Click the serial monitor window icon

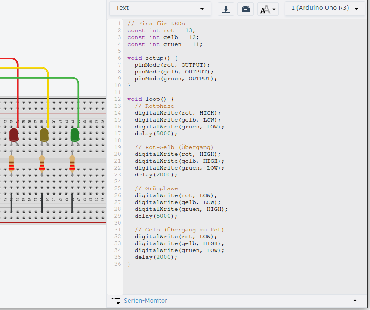[x=115, y=301]
